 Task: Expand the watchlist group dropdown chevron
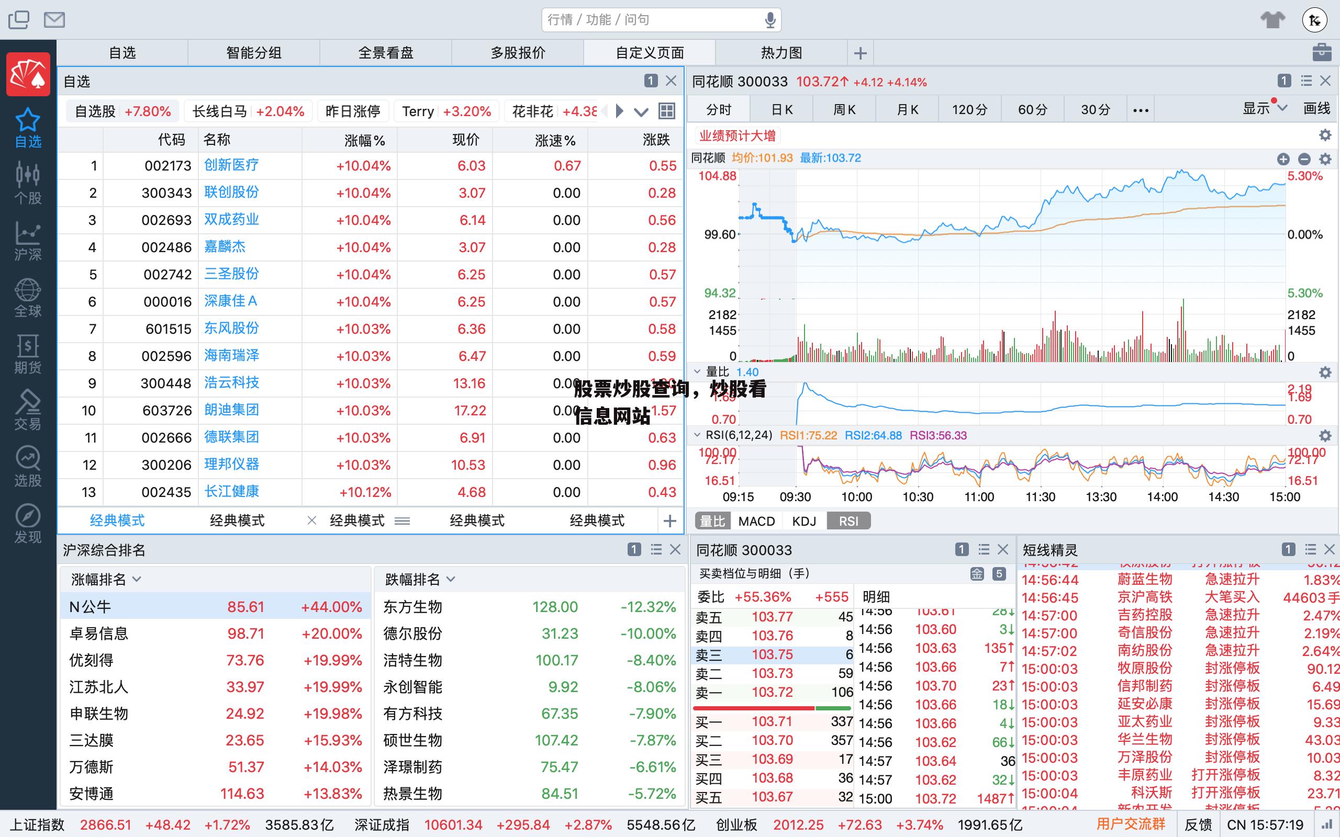coord(641,112)
